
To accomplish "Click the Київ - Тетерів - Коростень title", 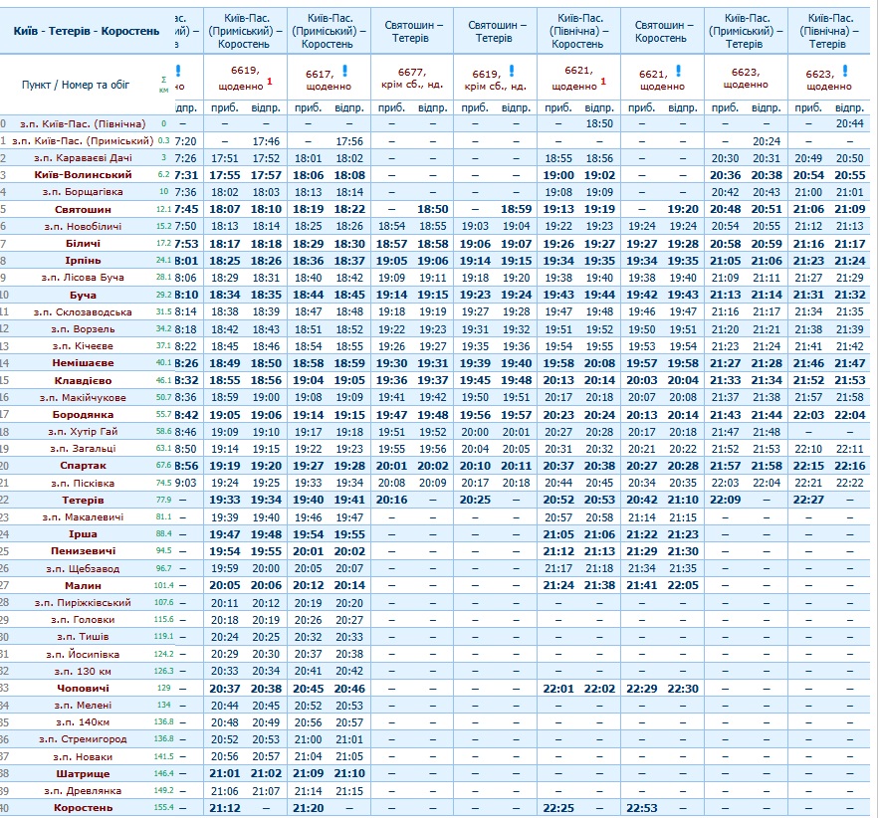I will (x=87, y=31).
